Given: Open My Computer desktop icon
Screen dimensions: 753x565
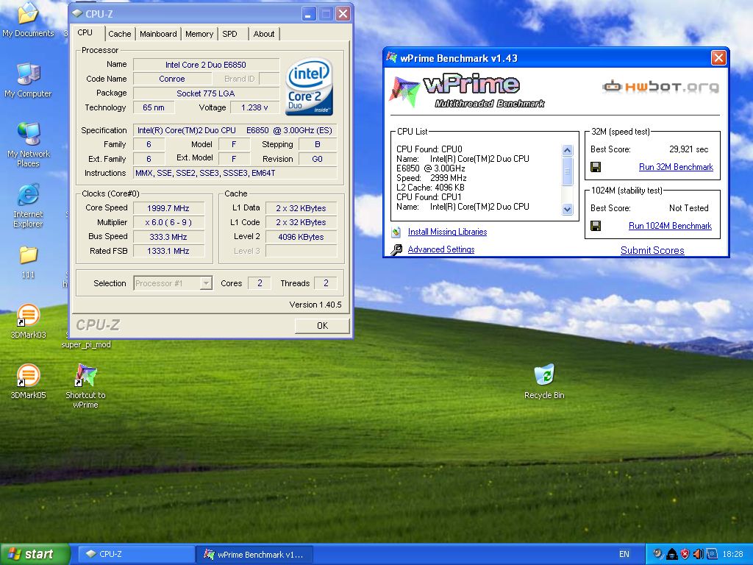Looking at the screenshot, I should point(28,79).
